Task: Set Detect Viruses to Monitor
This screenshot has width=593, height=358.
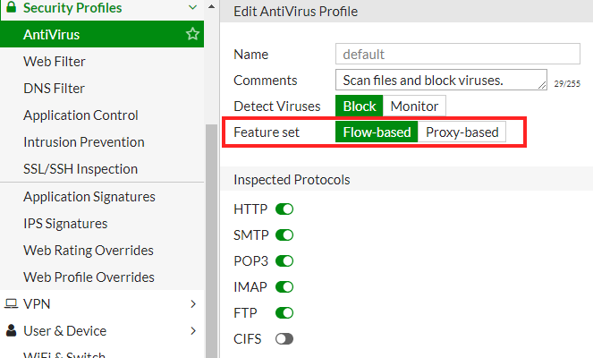Action: [x=414, y=106]
